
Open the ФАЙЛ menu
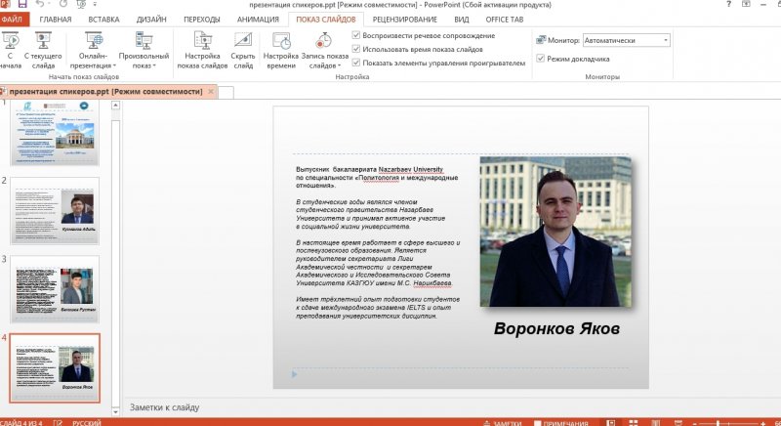[14, 20]
